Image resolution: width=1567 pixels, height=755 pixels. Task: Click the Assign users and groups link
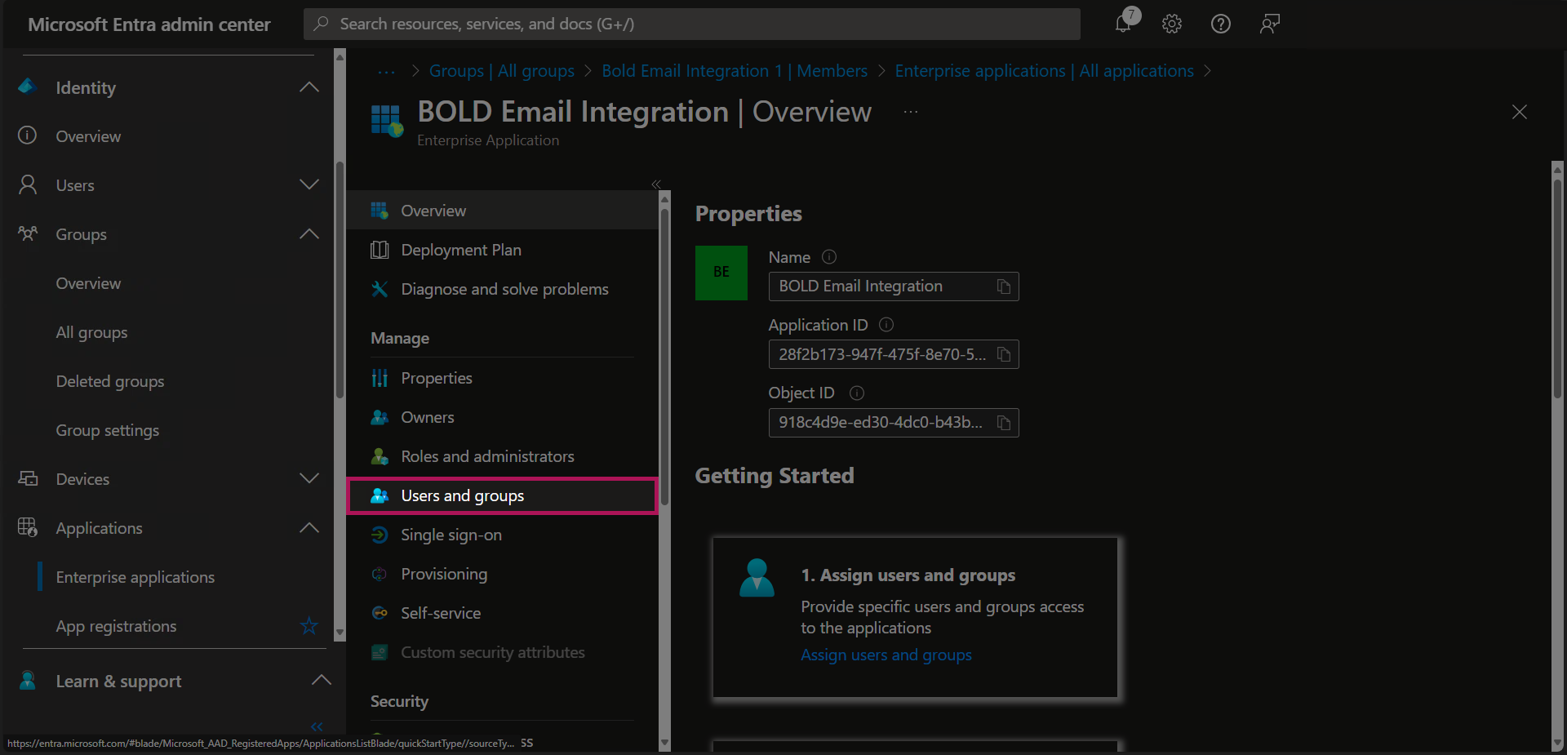point(886,655)
